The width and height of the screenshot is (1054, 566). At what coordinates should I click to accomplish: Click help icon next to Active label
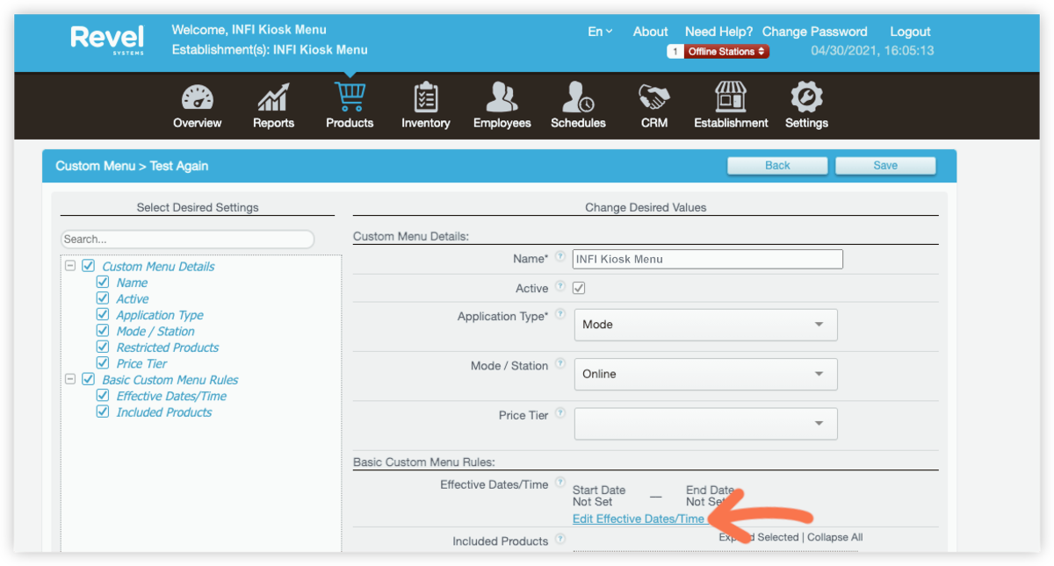click(x=559, y=287)
